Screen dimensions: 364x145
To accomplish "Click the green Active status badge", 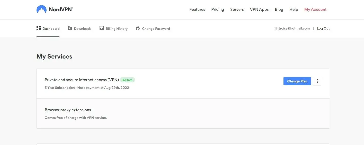I will pyautogui.click(x=127, y=80).
